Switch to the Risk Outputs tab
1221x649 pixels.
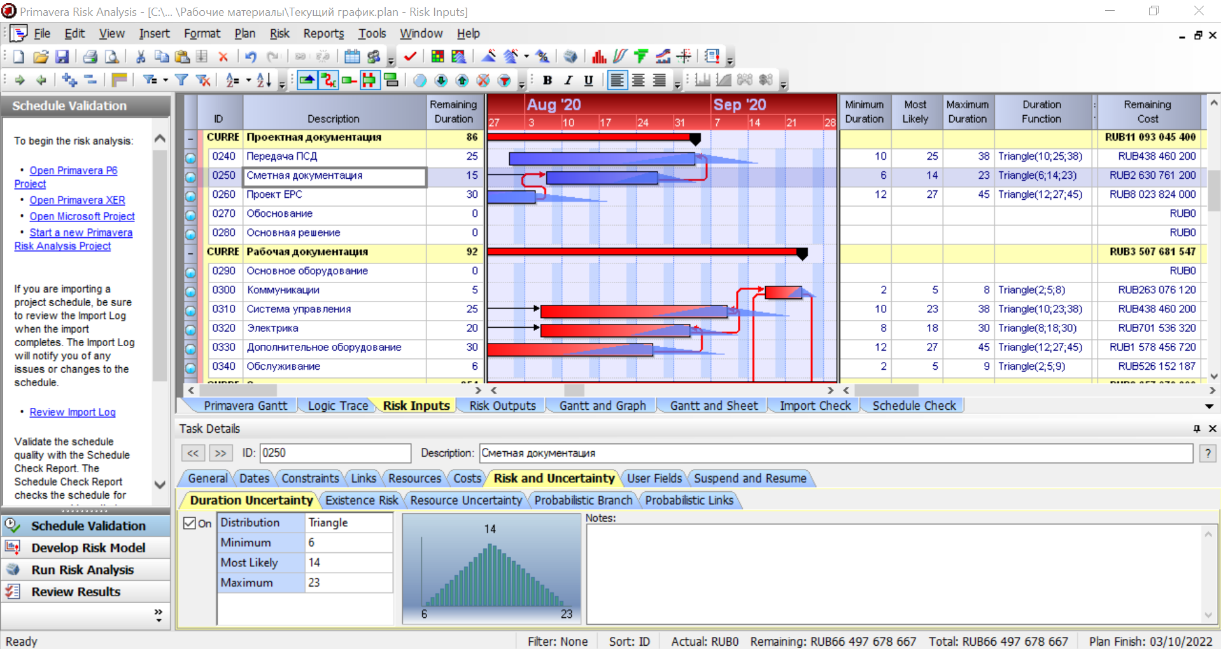pyautogui.click(x=502, y=406)
